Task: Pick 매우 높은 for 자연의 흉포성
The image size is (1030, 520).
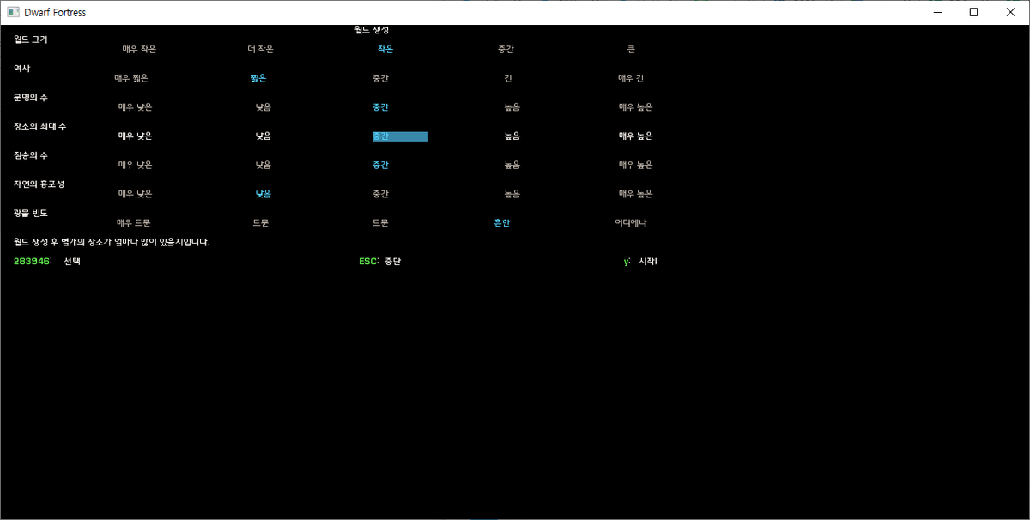Action: [635, 194]
